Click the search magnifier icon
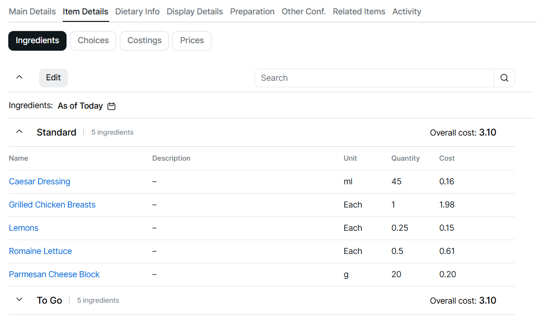Viewport: 547px width, 325px height. [504, 78]
